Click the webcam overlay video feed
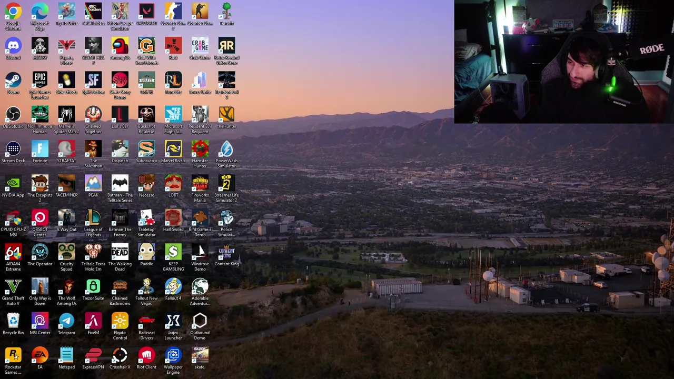Screen dimensions: 674x379 click(x=564, y=62)
